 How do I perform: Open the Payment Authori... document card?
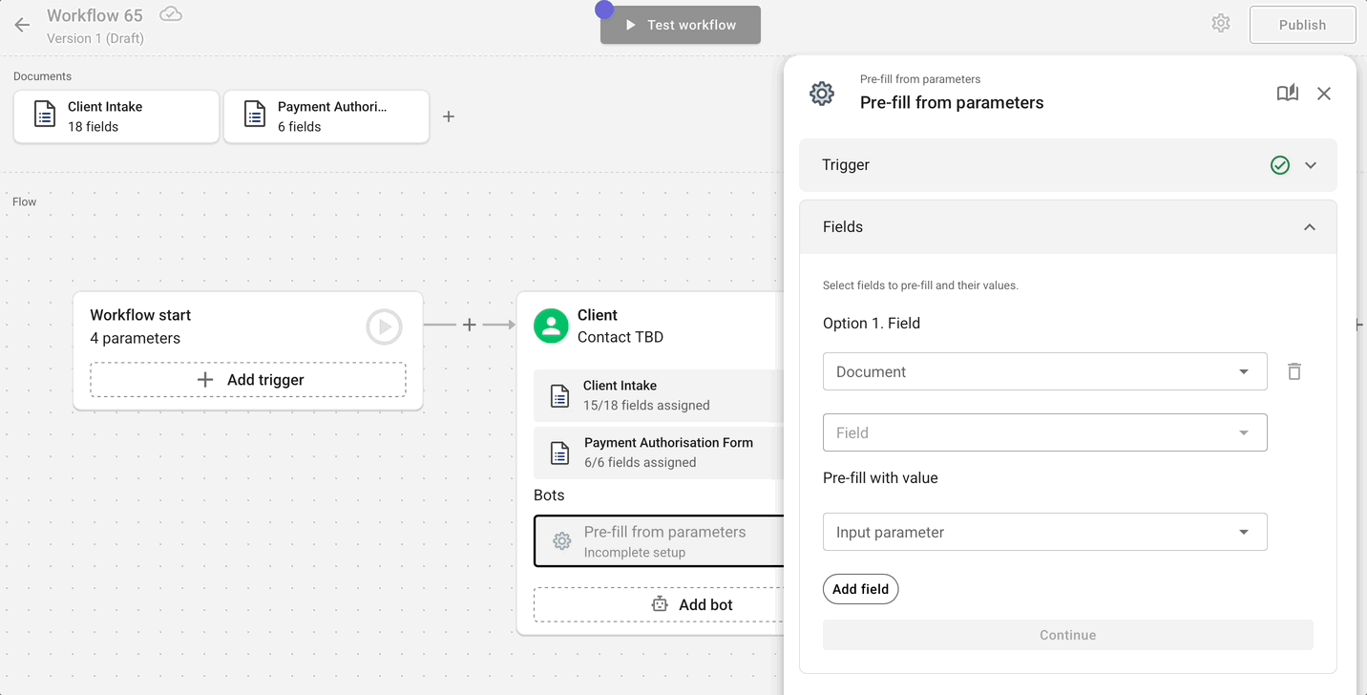click(x=326, y=116)
